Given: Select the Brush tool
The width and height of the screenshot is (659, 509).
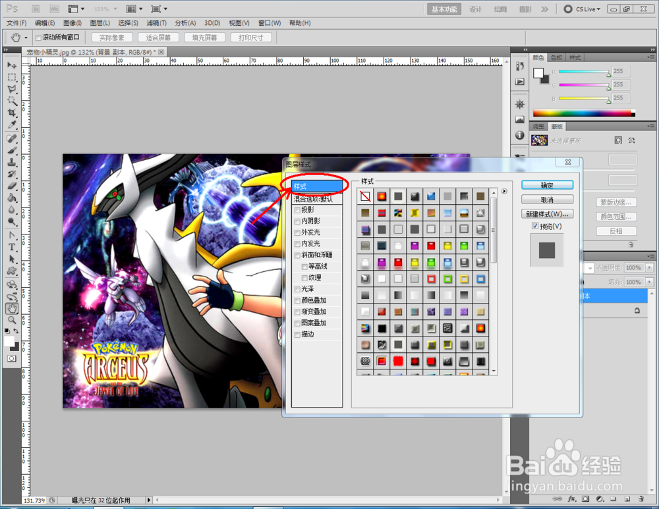Looking at the screenshot, I should coord(12,150).
